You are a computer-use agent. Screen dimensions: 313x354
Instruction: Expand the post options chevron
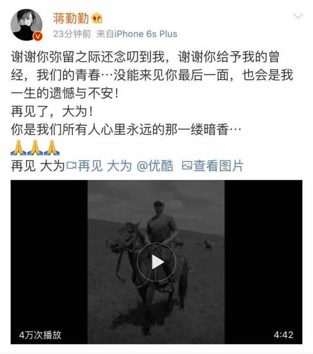298,16
